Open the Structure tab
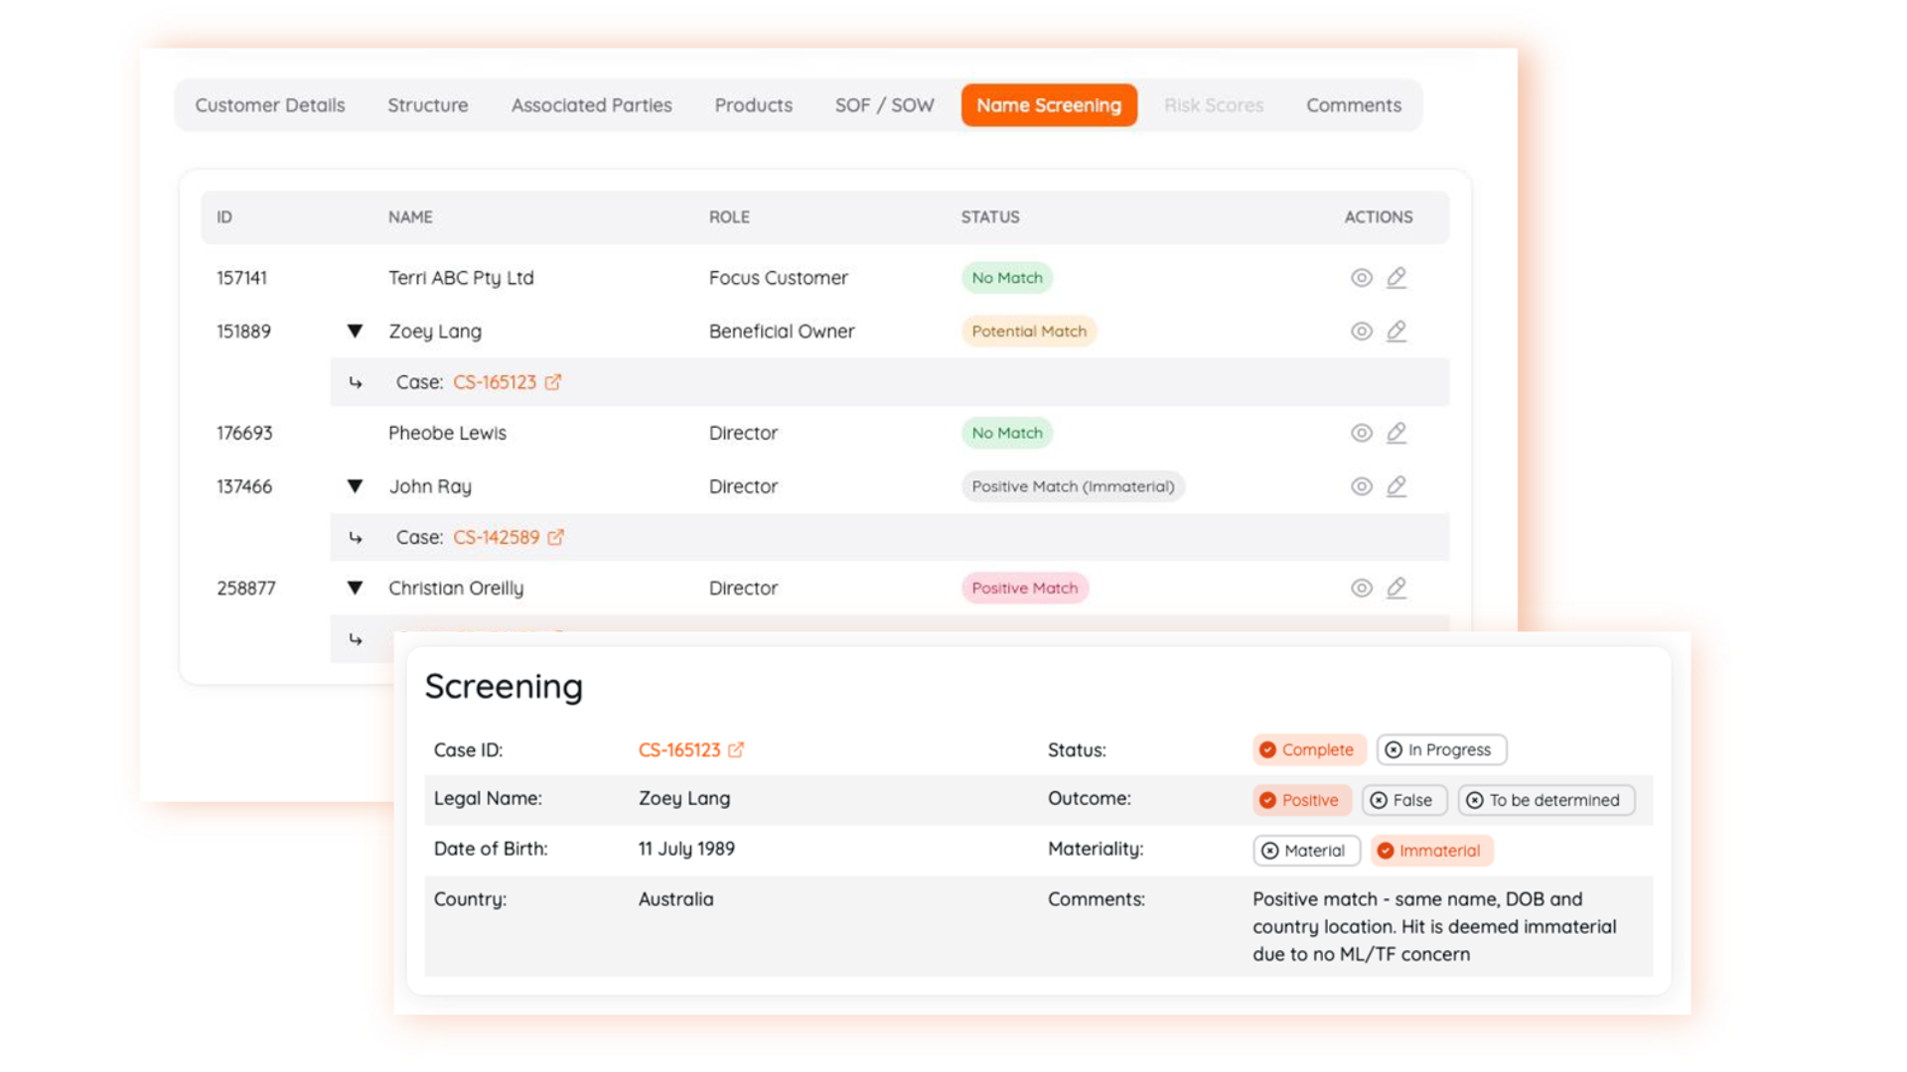 pos(428,105)
